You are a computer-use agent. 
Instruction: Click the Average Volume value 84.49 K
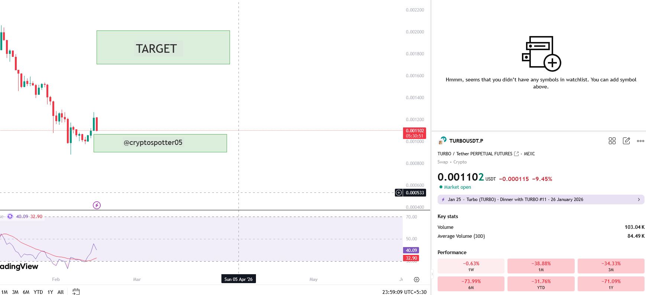636,236
